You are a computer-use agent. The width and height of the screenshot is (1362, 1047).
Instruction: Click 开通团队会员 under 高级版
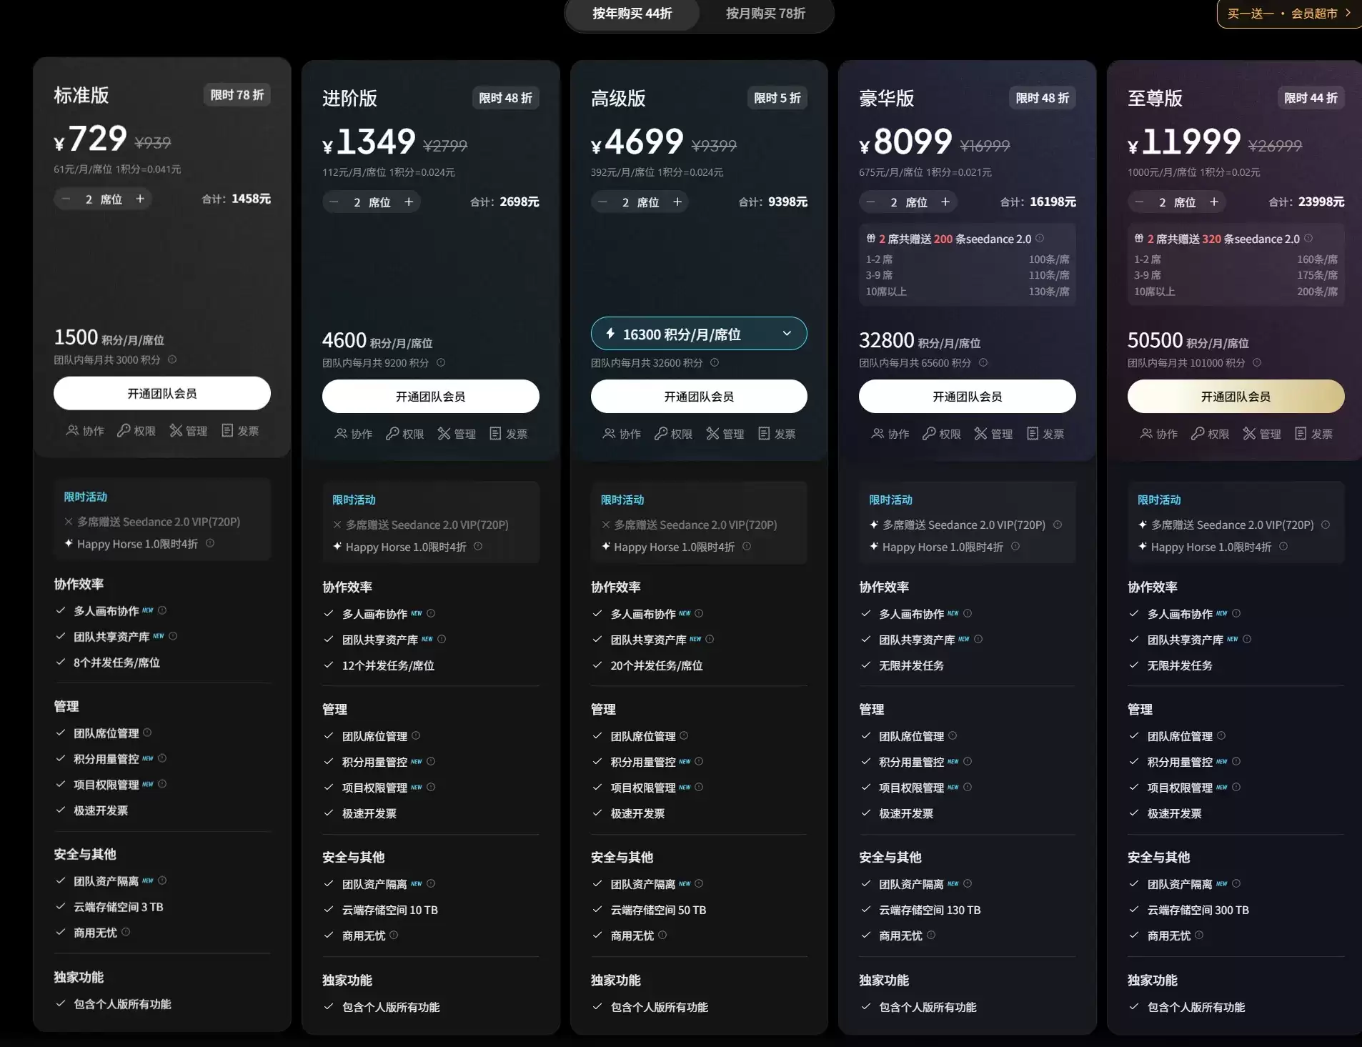pos(699,396)
